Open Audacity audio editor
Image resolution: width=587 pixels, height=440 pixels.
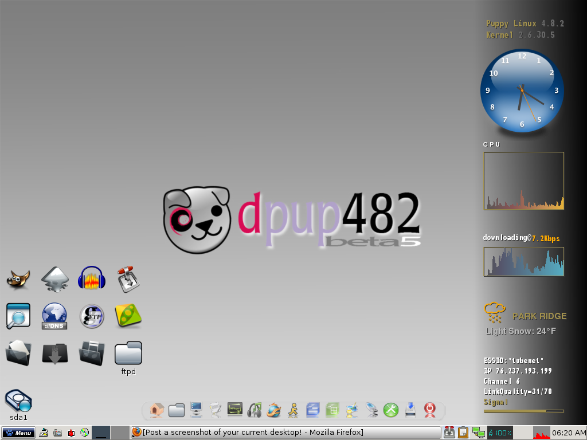click(x=92, y=278)
